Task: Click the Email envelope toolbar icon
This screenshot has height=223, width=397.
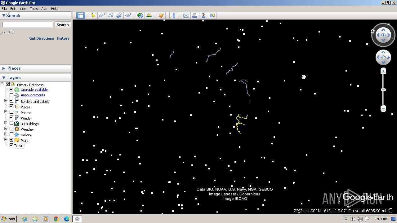Action: click(x=186, y=15)
